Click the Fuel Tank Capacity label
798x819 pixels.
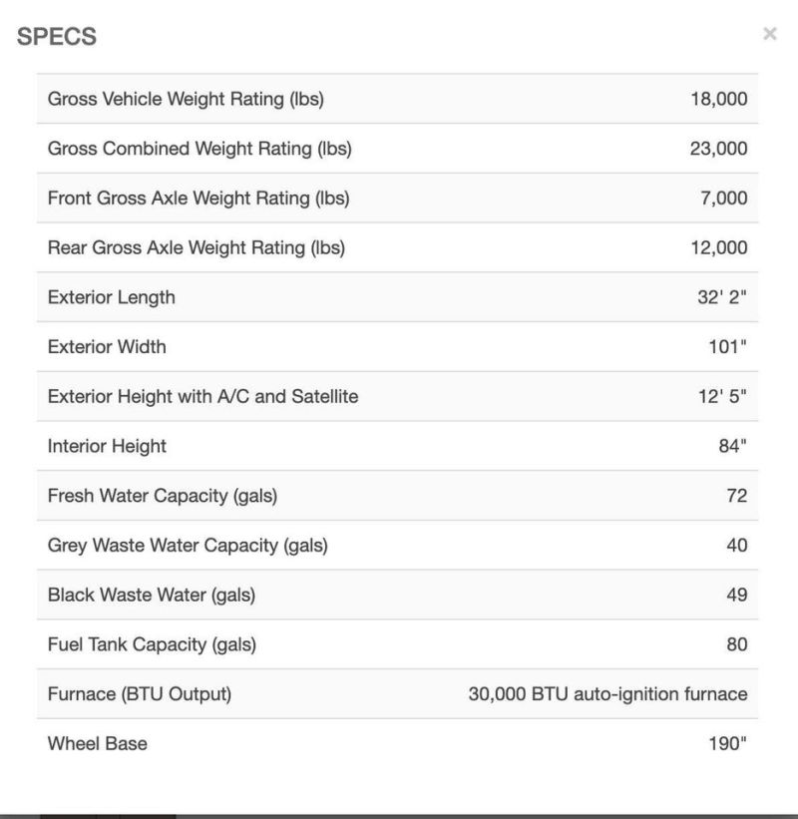(152, 644)
